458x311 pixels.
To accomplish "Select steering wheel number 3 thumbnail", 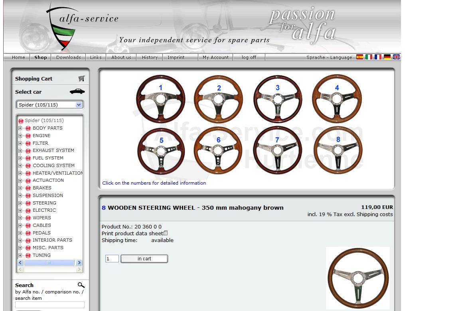I will pos(278,98).
